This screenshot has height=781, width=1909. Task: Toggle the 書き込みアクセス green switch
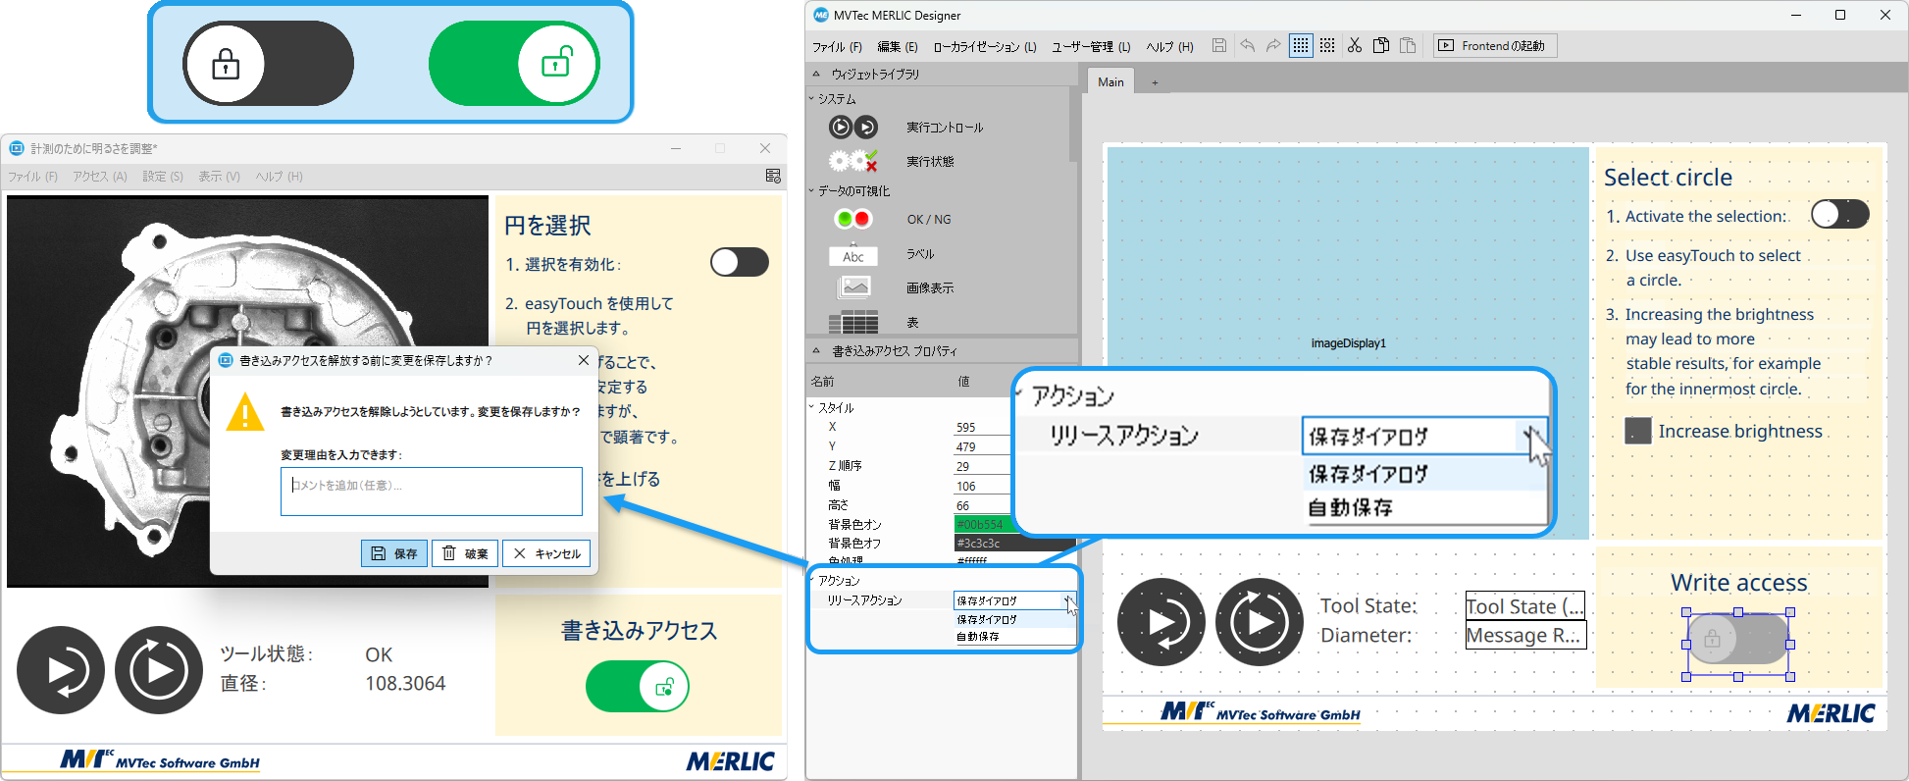point(638,687)
